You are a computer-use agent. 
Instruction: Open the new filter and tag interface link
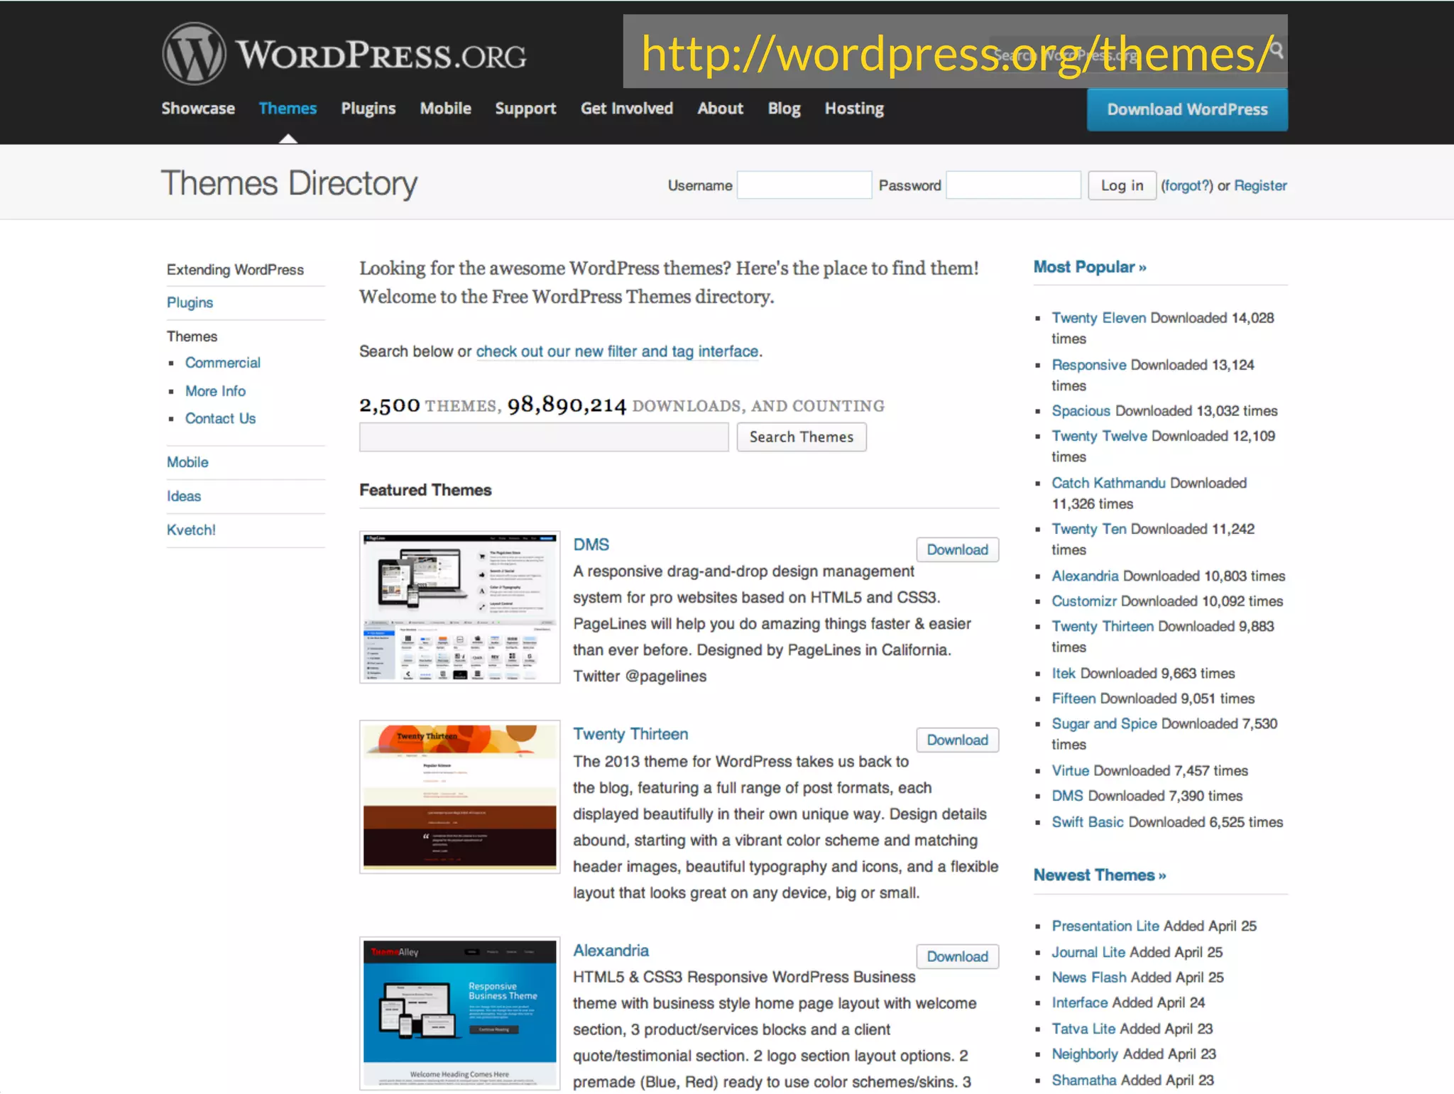click(617, 351)
